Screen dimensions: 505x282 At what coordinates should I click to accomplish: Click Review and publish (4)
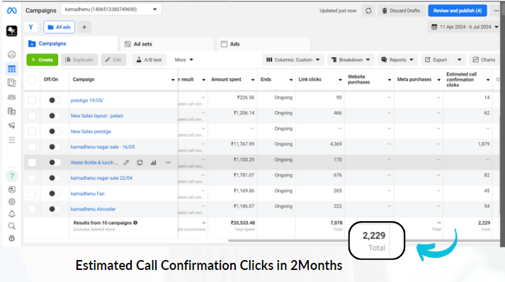pyautogui.click(x=458, y=11)
